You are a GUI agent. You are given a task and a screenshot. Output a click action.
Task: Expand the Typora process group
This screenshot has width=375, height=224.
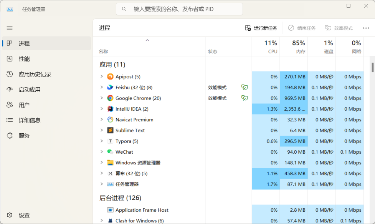[x=102, y=141]
